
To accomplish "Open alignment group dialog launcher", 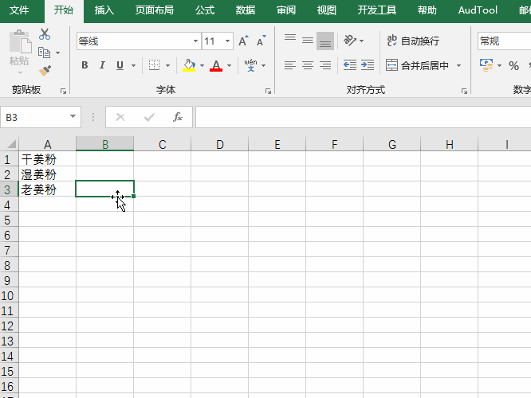I will (464, 91).
